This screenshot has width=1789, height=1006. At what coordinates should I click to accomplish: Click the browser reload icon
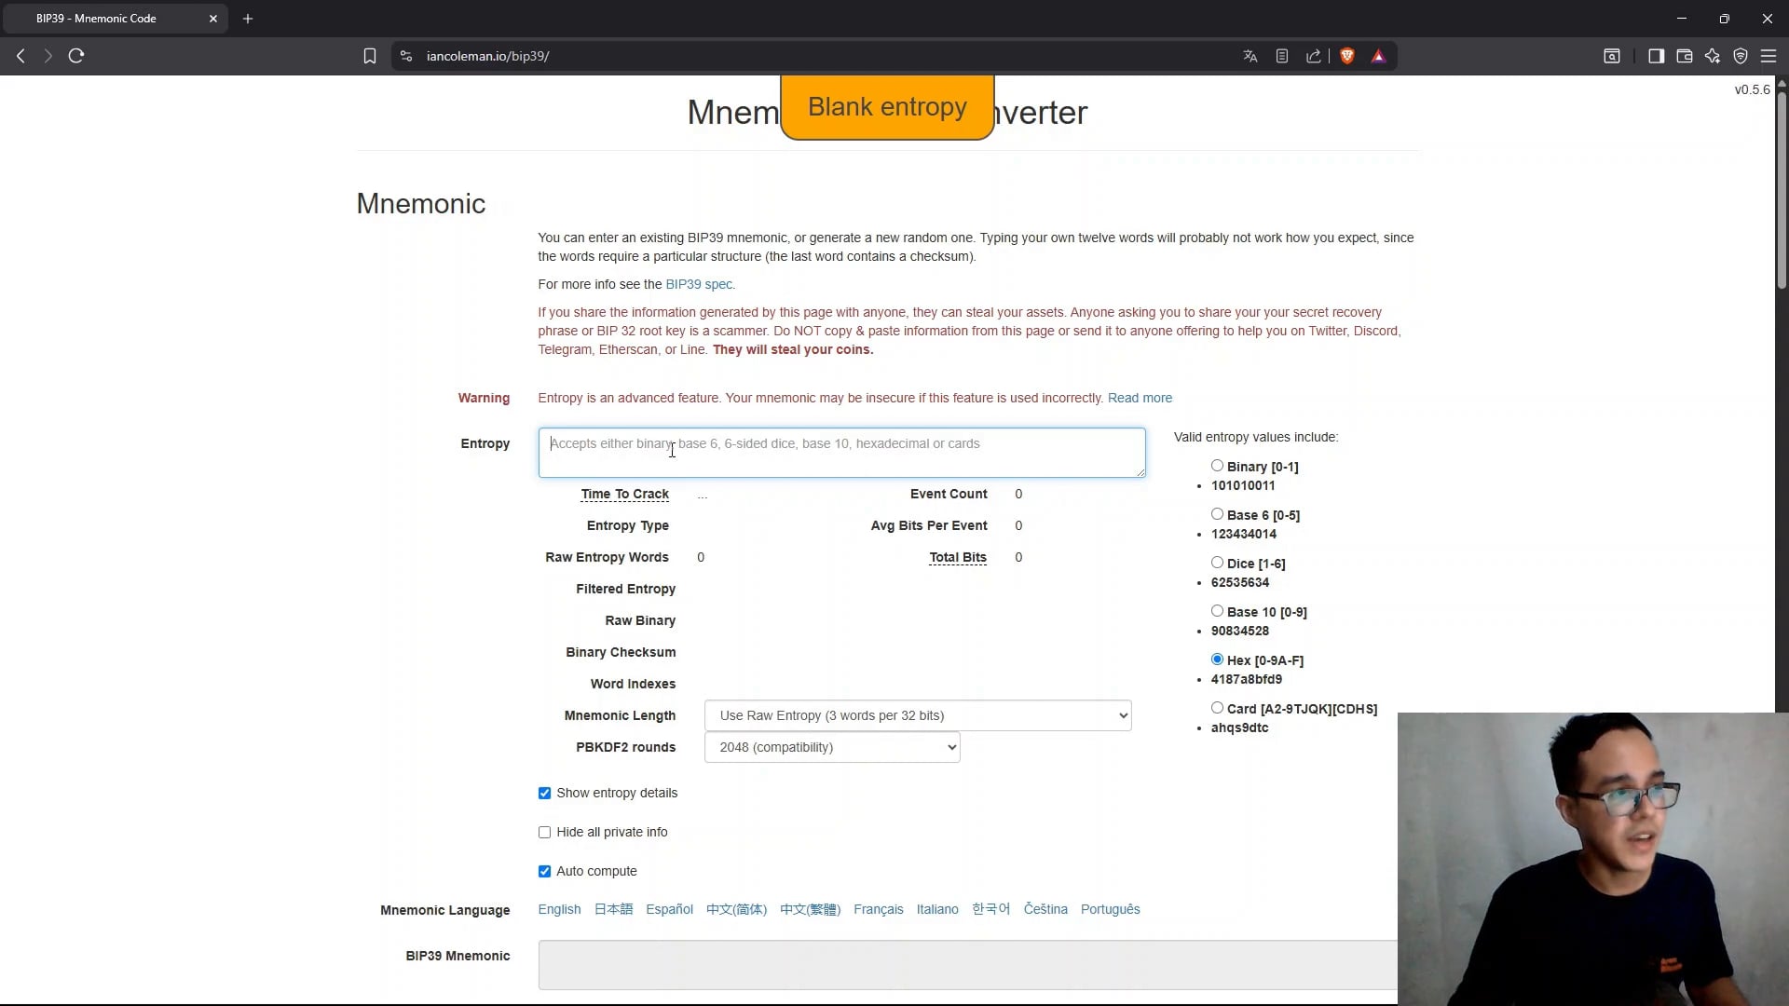tap(76, 56)
